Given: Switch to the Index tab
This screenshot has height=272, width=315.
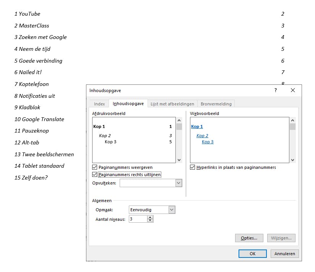Looking at the screenshot, I should click(x=99, y=104).
